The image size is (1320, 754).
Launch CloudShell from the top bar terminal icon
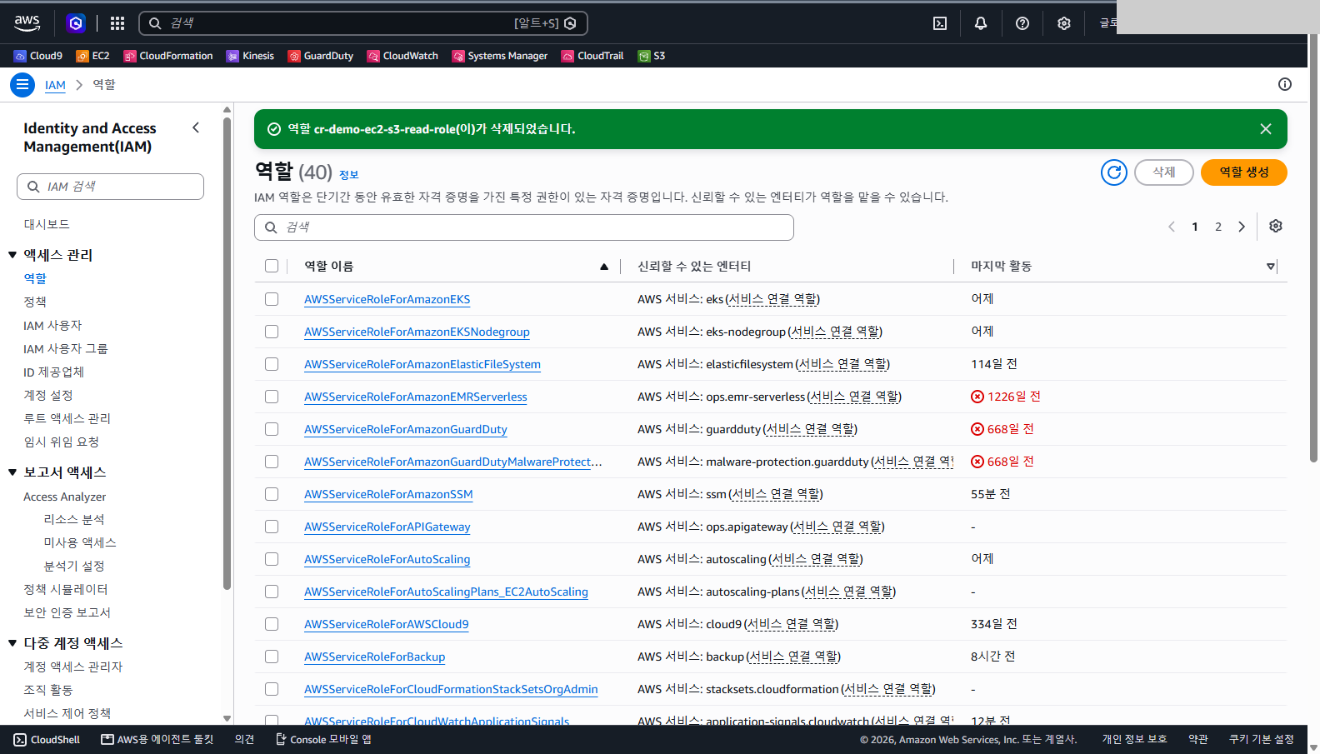[x=940, y=23]
